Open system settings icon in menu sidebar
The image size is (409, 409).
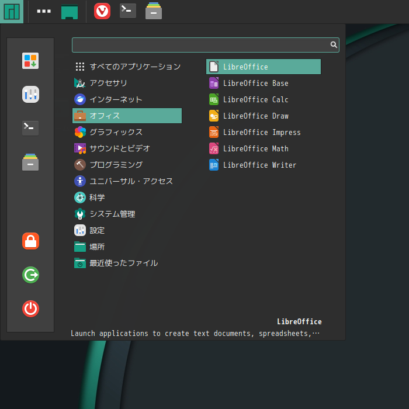(30, 94)
